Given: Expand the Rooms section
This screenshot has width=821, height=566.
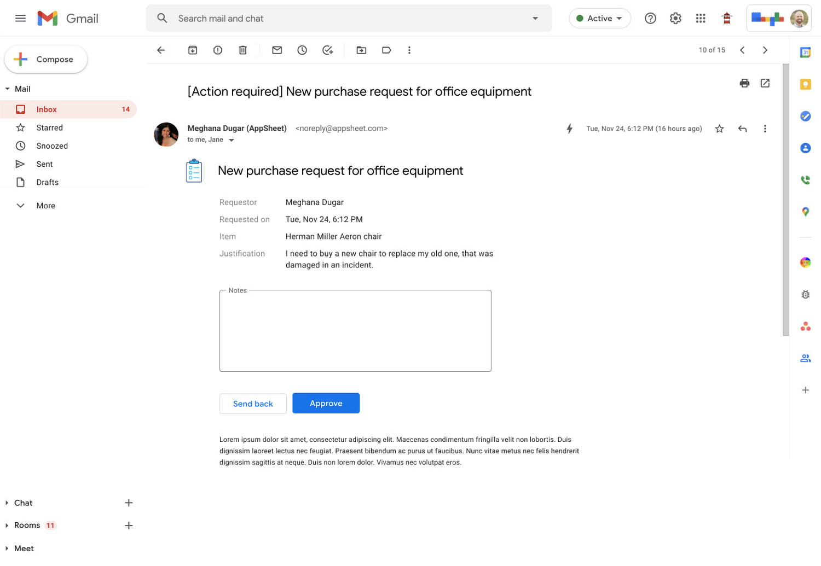Looking at the screenshot, I should [7, 526].
